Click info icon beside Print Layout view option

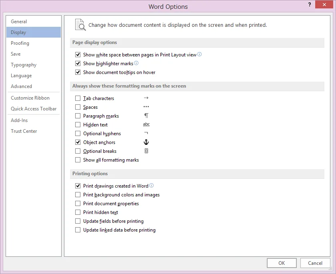coord(199,54)
